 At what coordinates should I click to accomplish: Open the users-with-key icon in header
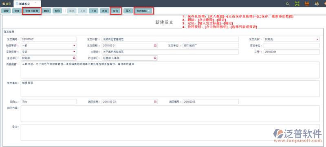(x=317, y=4)
